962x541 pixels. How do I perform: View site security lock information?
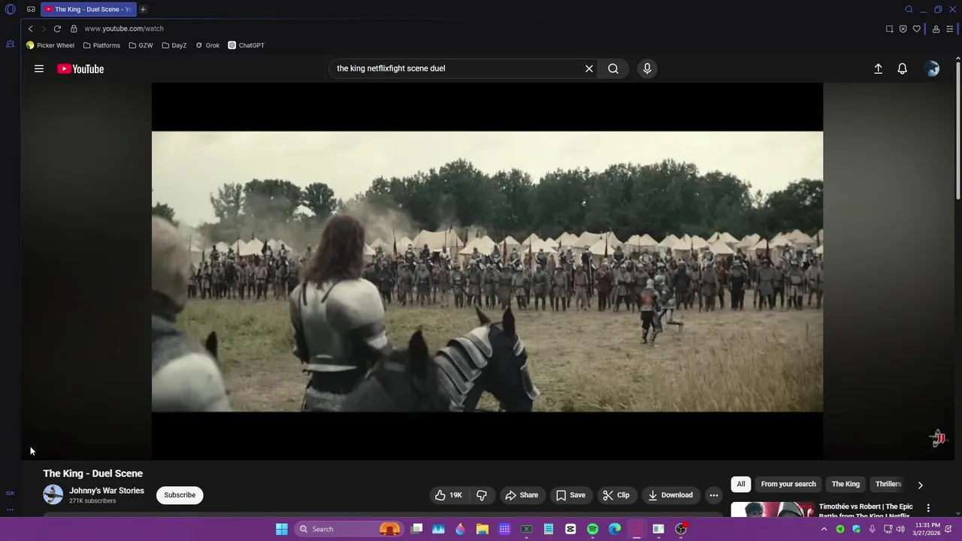[x=74, y=29]
